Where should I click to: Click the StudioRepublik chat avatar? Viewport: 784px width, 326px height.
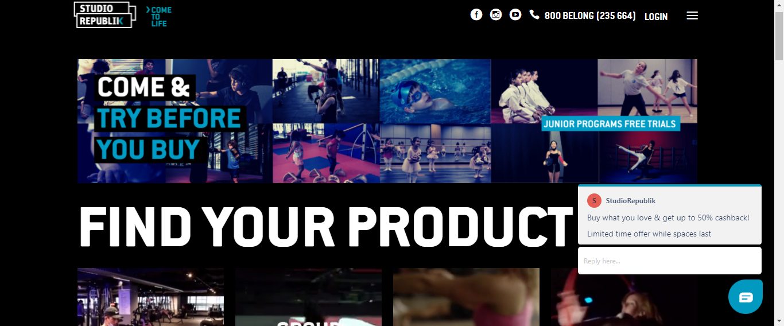pyautogui.click(x=594, y=200)
